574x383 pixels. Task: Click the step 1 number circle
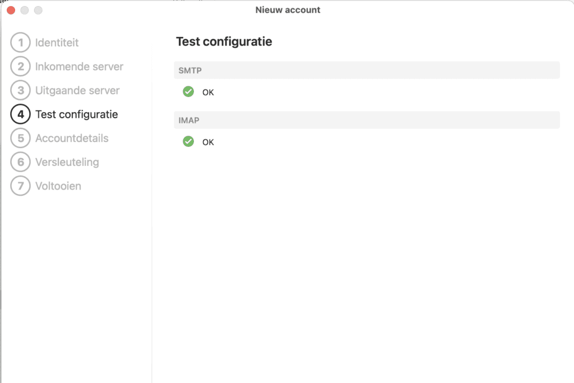click(21, 43)
